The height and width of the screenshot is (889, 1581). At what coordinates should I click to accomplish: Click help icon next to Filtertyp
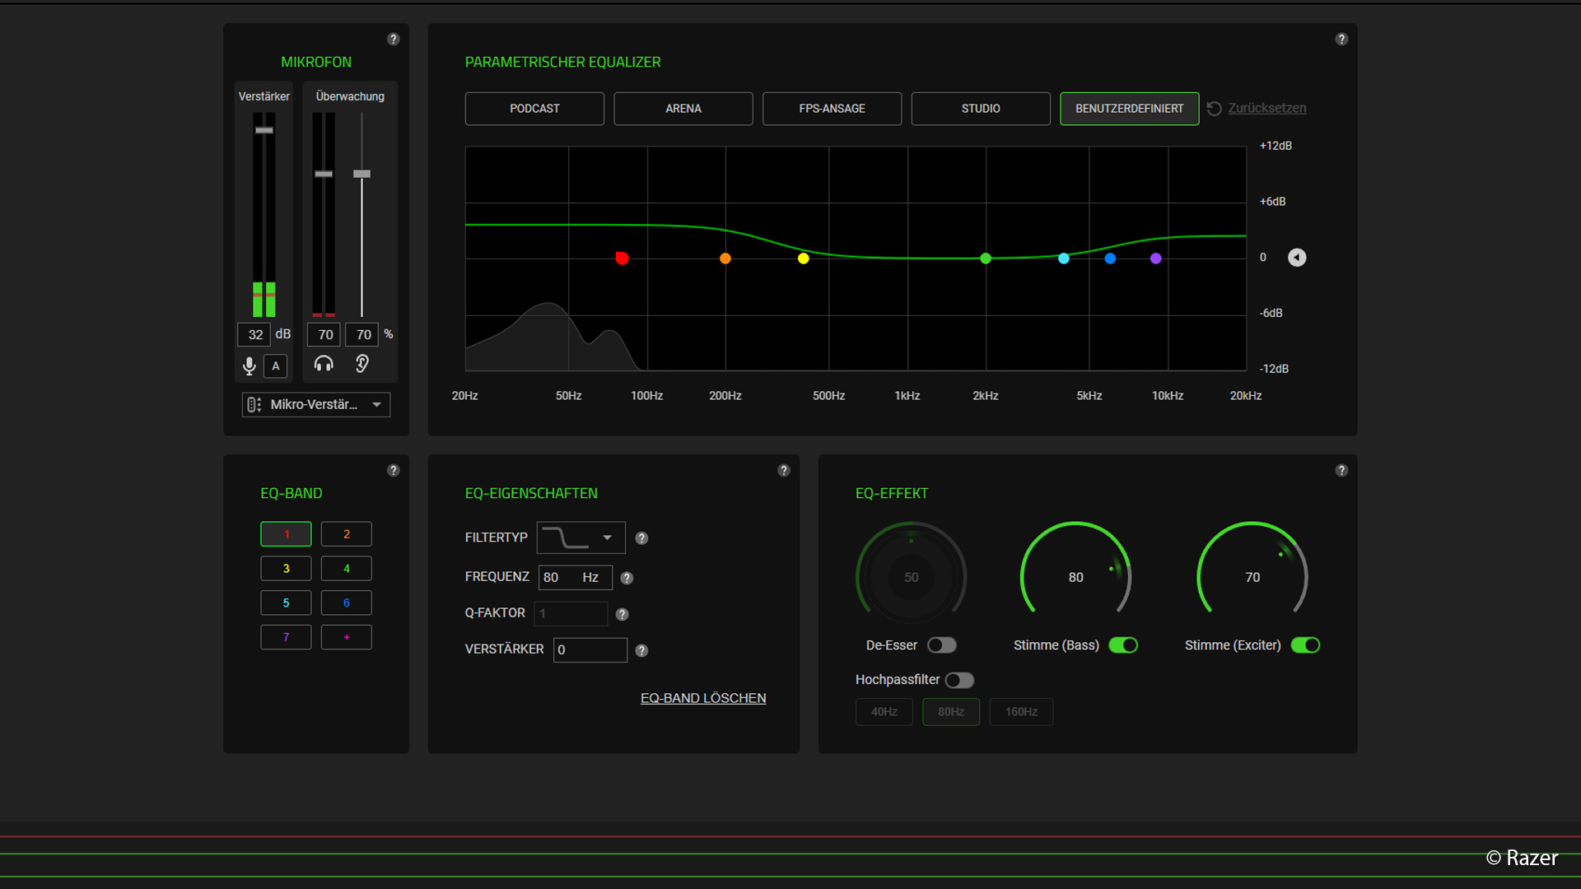tap(641, 538)
